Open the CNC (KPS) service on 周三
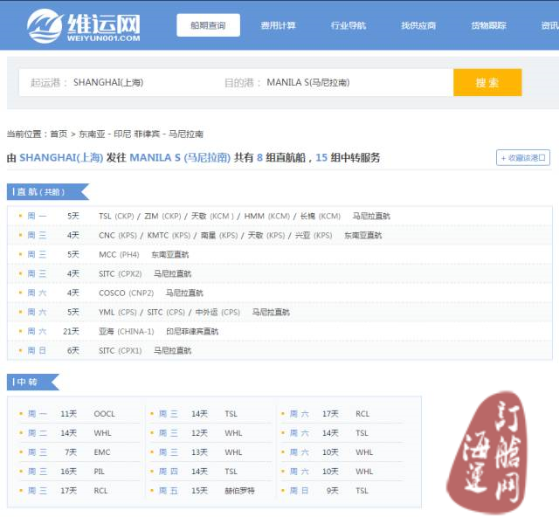 coord(118,235)
